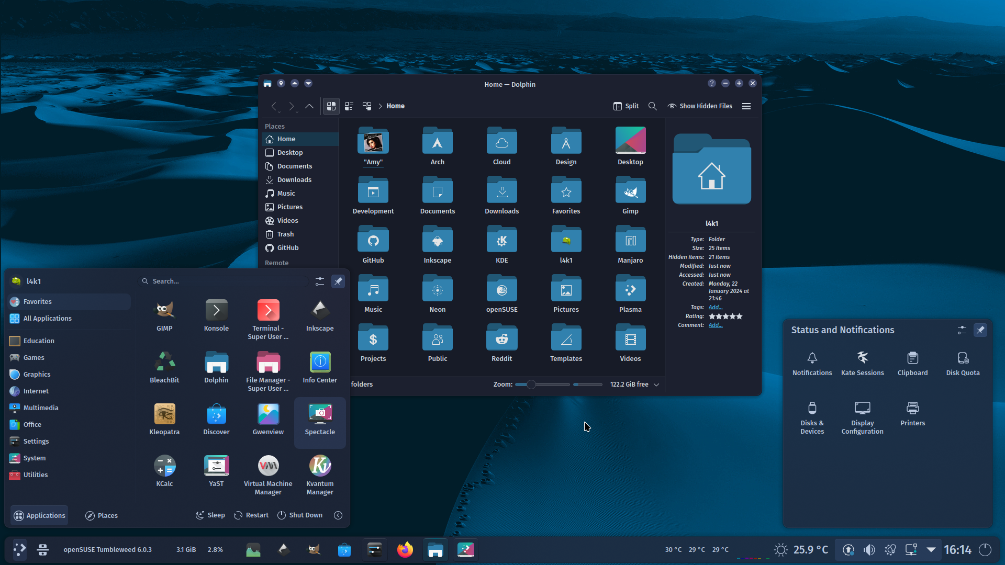This screenshot has height=565, width=1005.
Task: Open configure options in launcher header
Action: [x=320, y=281]
